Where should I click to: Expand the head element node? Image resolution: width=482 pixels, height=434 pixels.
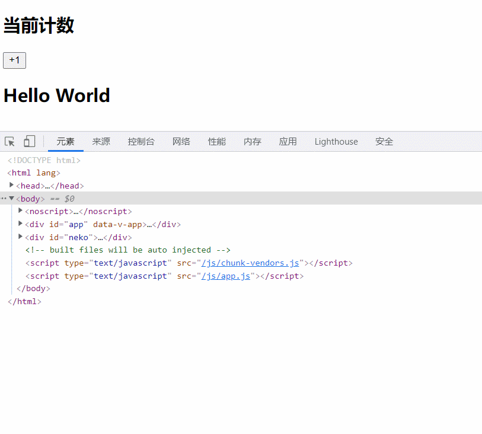(11, 186)
